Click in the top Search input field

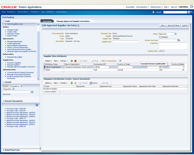pyautogui.click(x=175, y=12)
